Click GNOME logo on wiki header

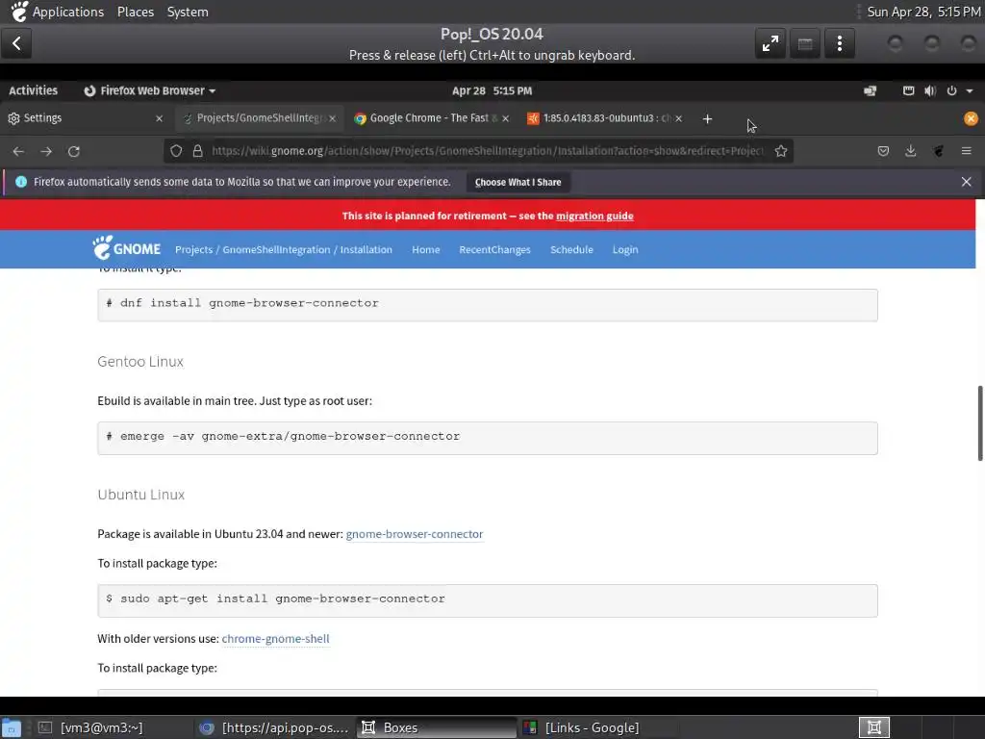tap(126, 248)
